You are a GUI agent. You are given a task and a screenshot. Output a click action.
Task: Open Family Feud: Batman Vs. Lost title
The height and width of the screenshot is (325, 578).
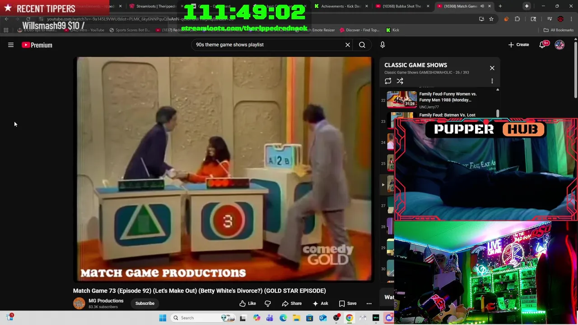(x=447, y=115)
